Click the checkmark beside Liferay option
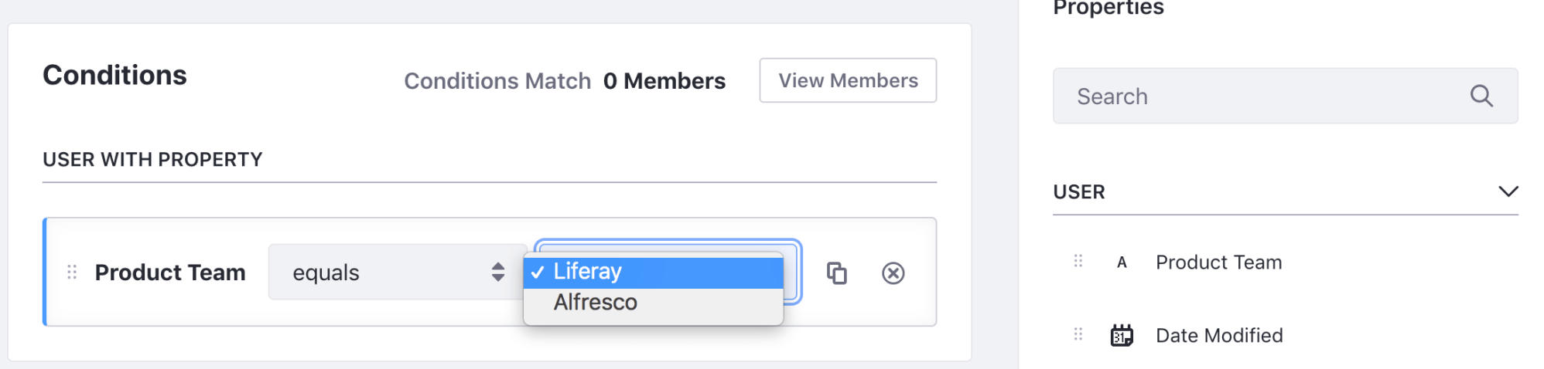 pyautogui.click(x=538, y=272)
